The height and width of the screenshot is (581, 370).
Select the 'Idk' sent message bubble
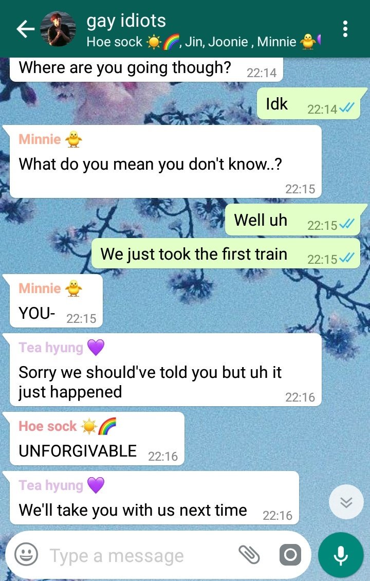(x=308, y=103)
